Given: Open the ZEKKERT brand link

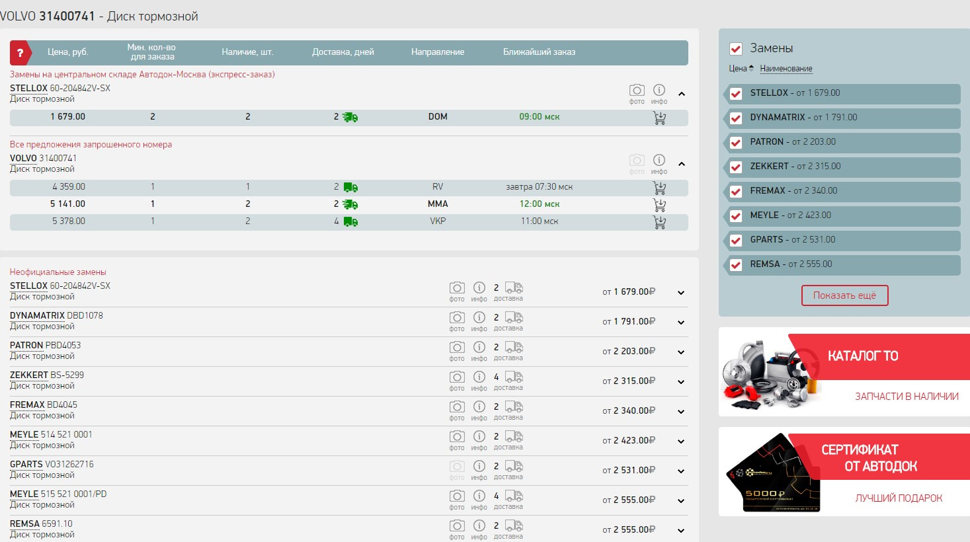Looking at the screenshot, I should 29,375.
